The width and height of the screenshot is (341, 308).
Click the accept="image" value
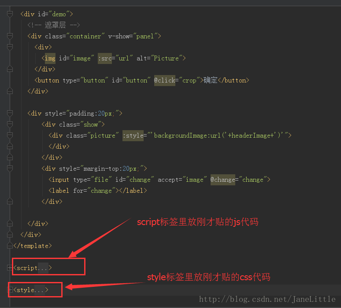point(194,180)
